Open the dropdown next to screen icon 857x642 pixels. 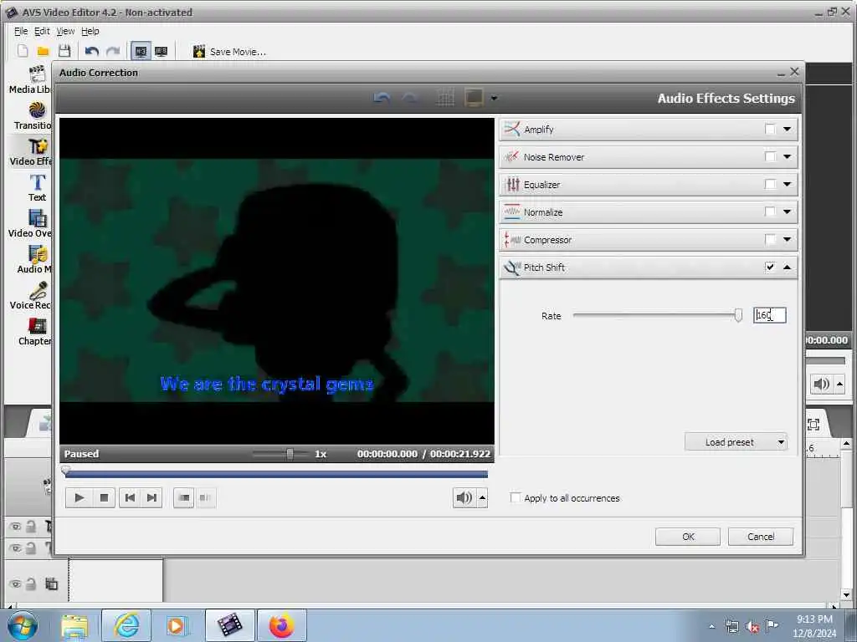coord(494,99)
